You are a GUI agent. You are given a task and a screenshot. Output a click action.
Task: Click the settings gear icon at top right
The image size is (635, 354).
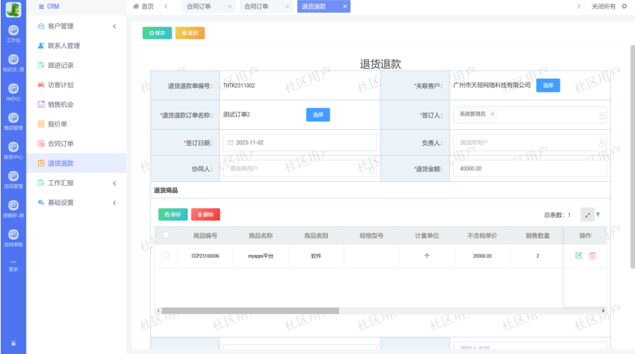pyautogui.click(x=624, y=6)
